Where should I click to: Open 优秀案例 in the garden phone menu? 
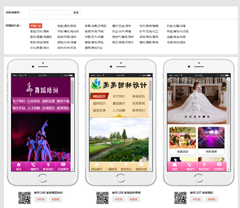pyautogui.click(x=138, y=103)
